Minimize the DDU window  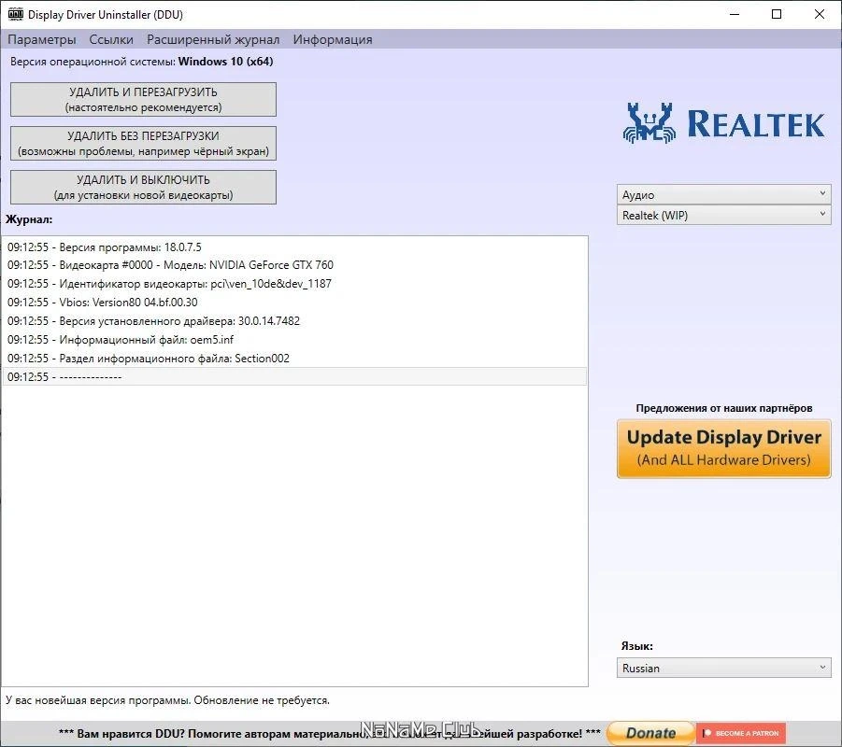point(735,15)
